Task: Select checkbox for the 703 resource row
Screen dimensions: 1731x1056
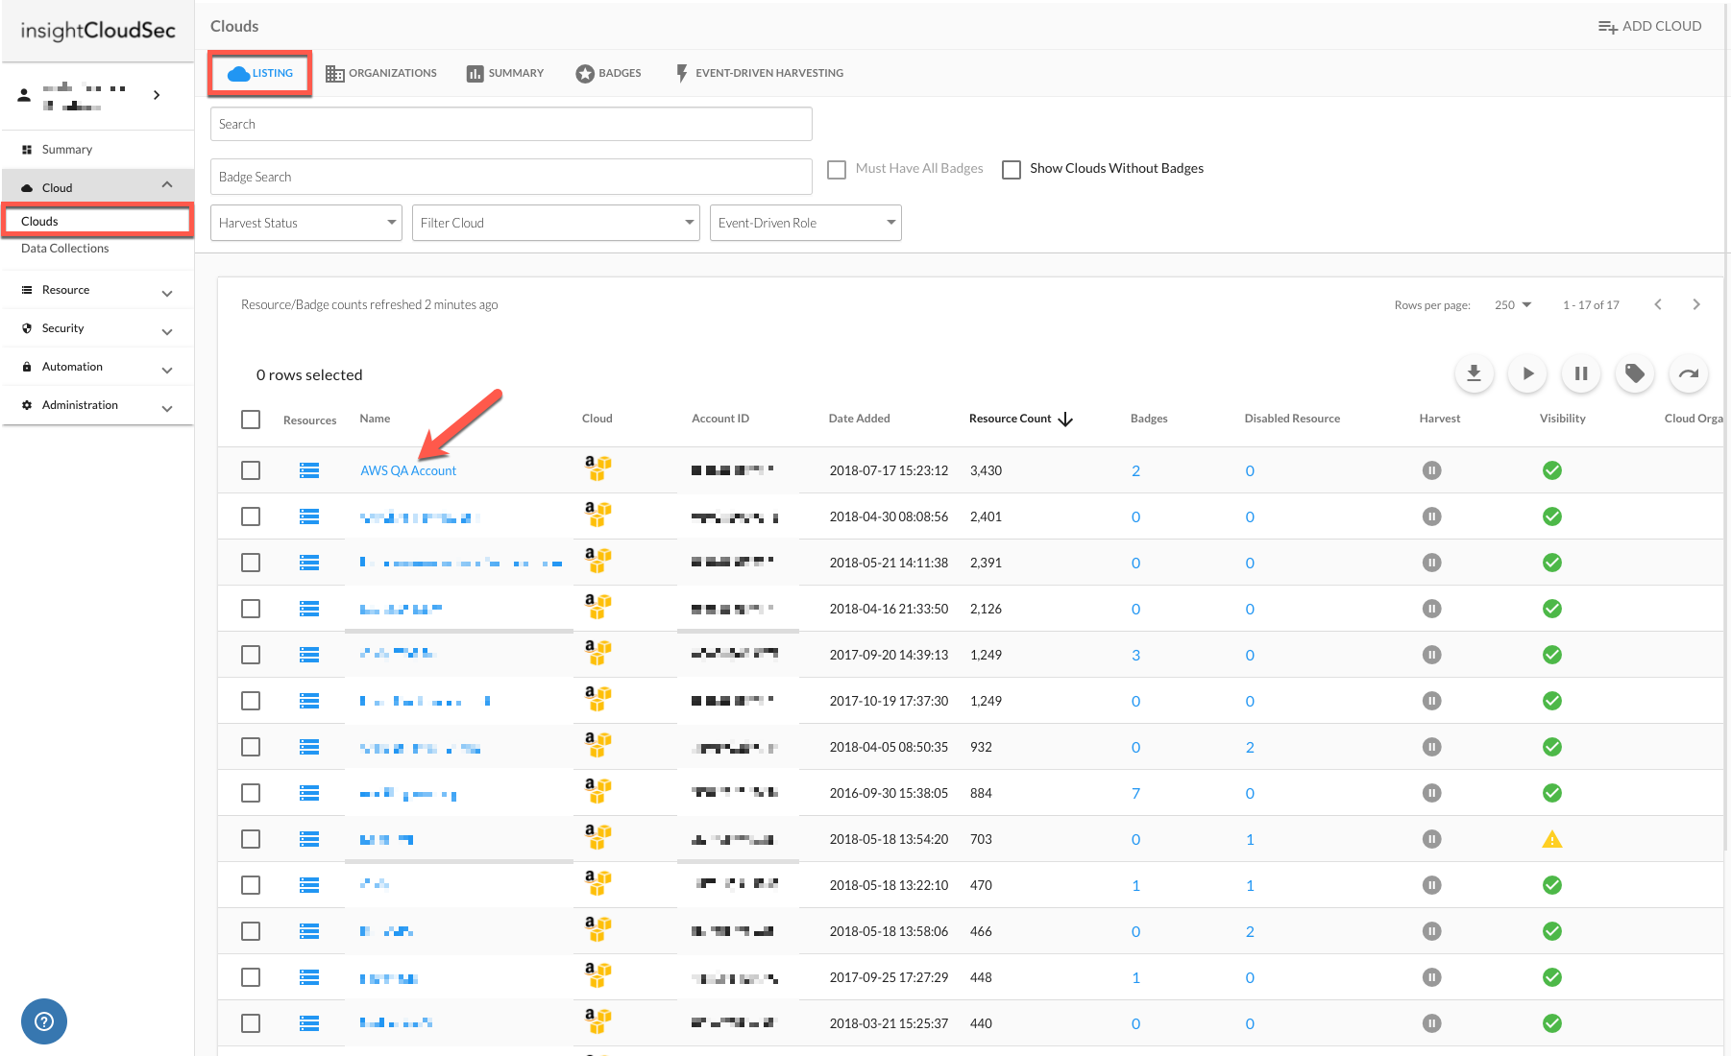Action: click(251, 839)
